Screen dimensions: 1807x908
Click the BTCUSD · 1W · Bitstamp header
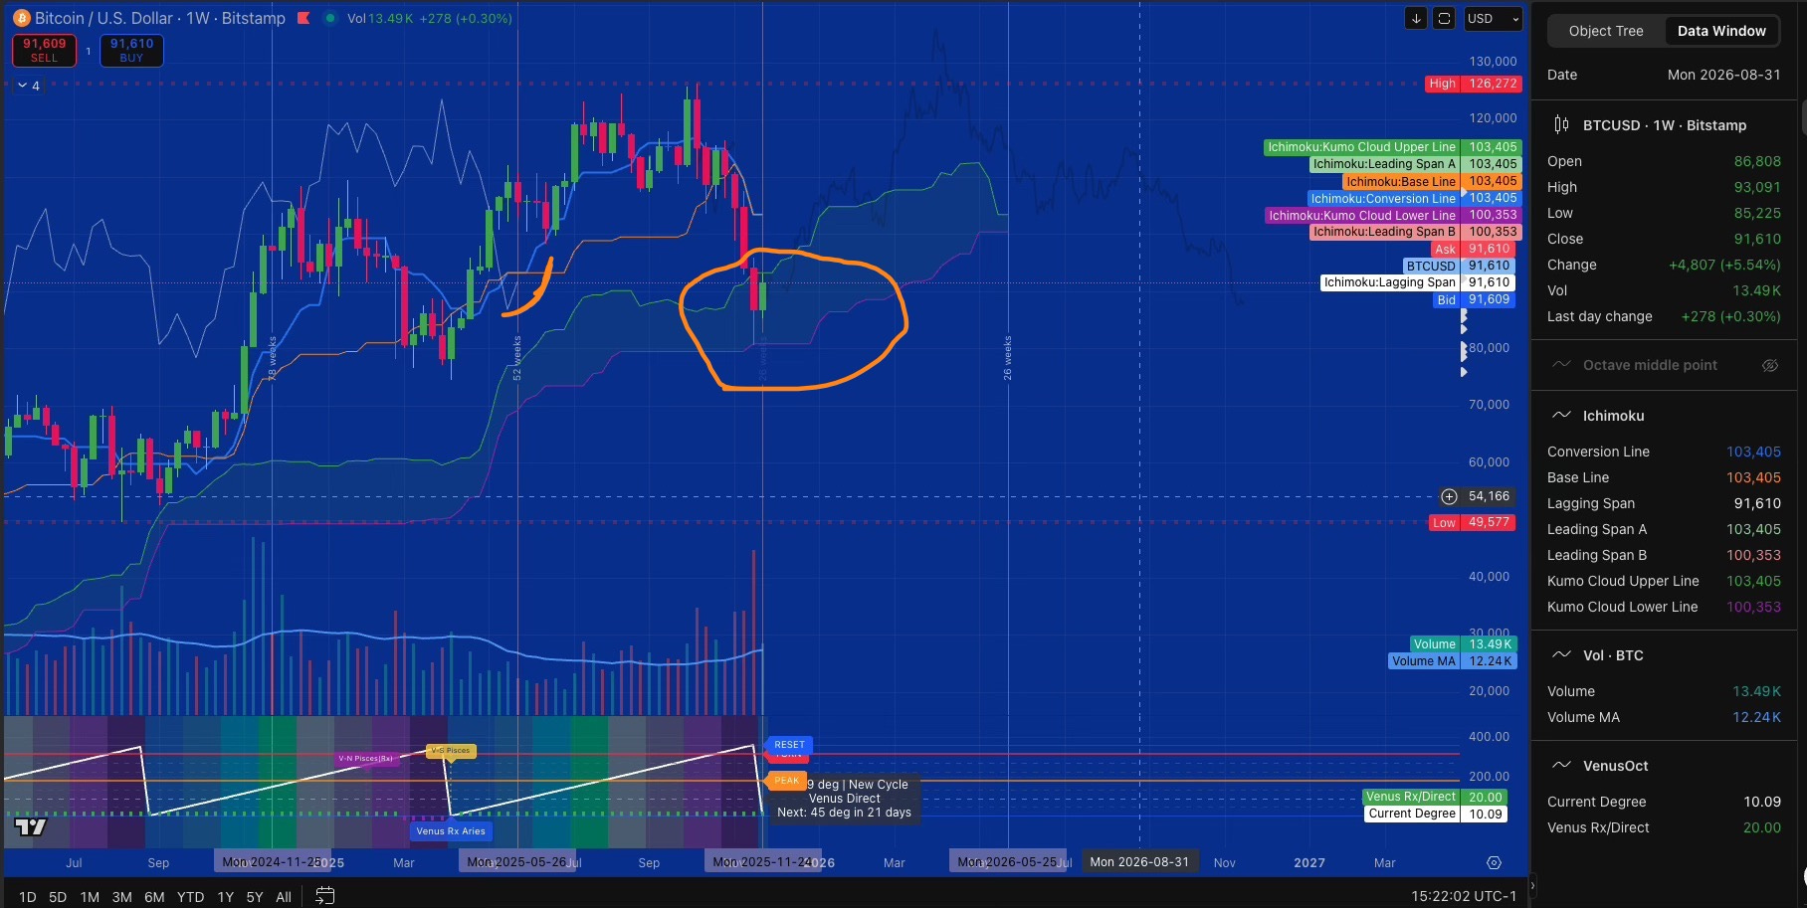point(1665,125)
